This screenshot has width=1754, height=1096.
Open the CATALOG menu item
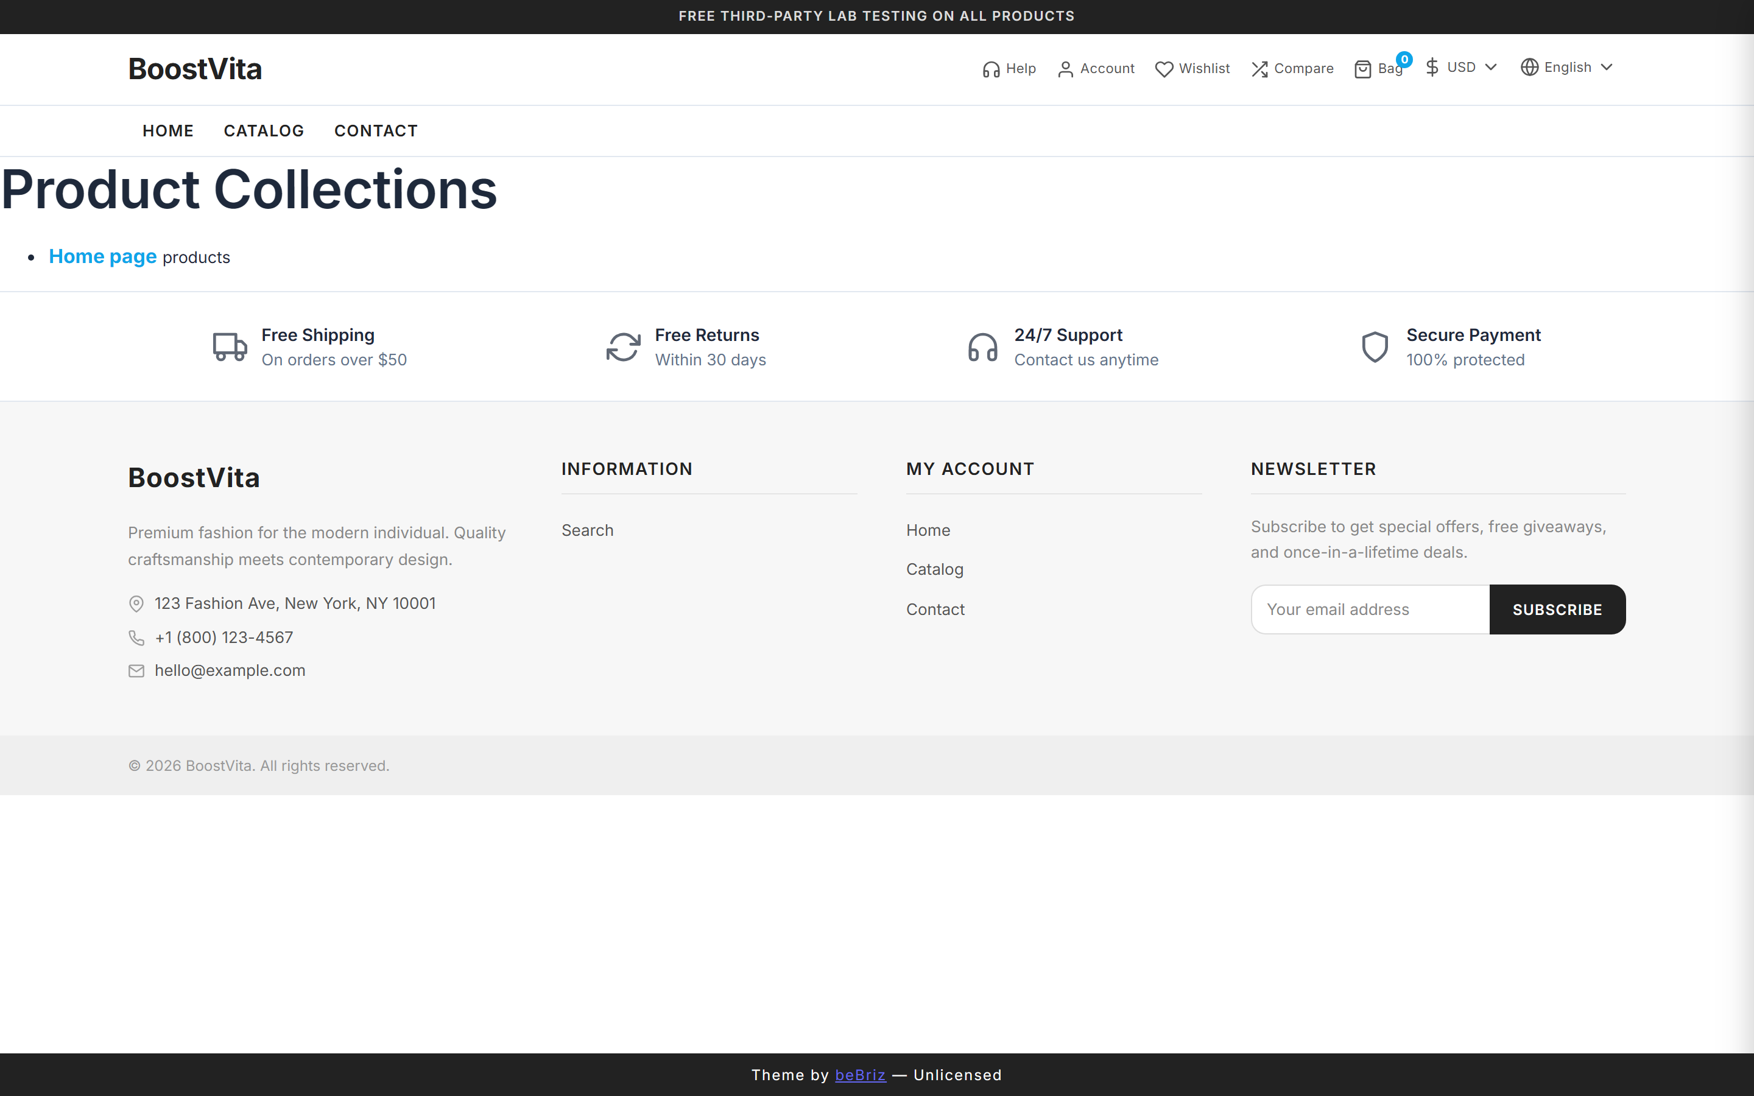264,131
